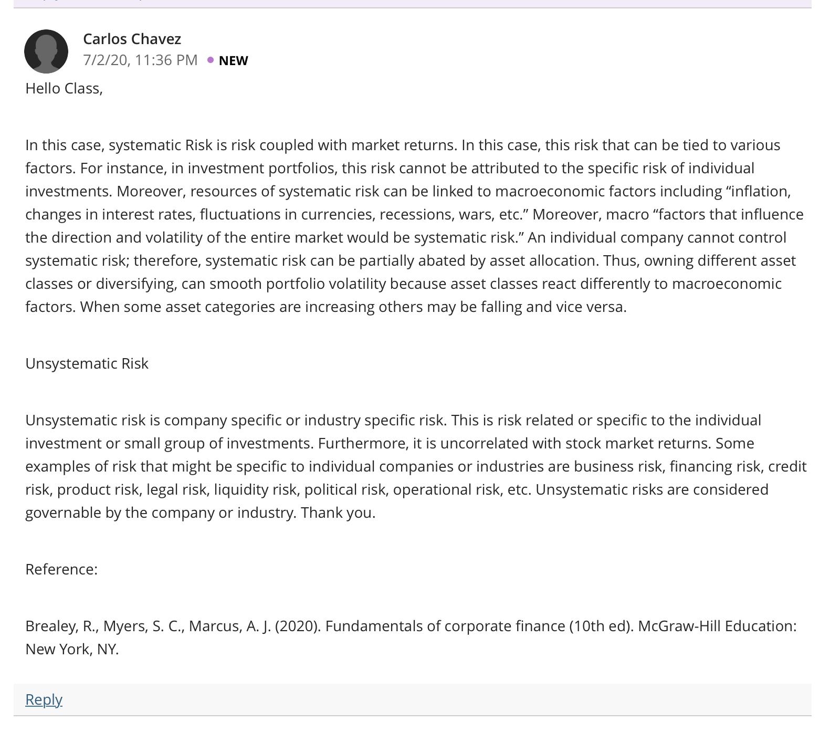
Task: Click the Reply link below the post
Action: (x=44, y=699)
